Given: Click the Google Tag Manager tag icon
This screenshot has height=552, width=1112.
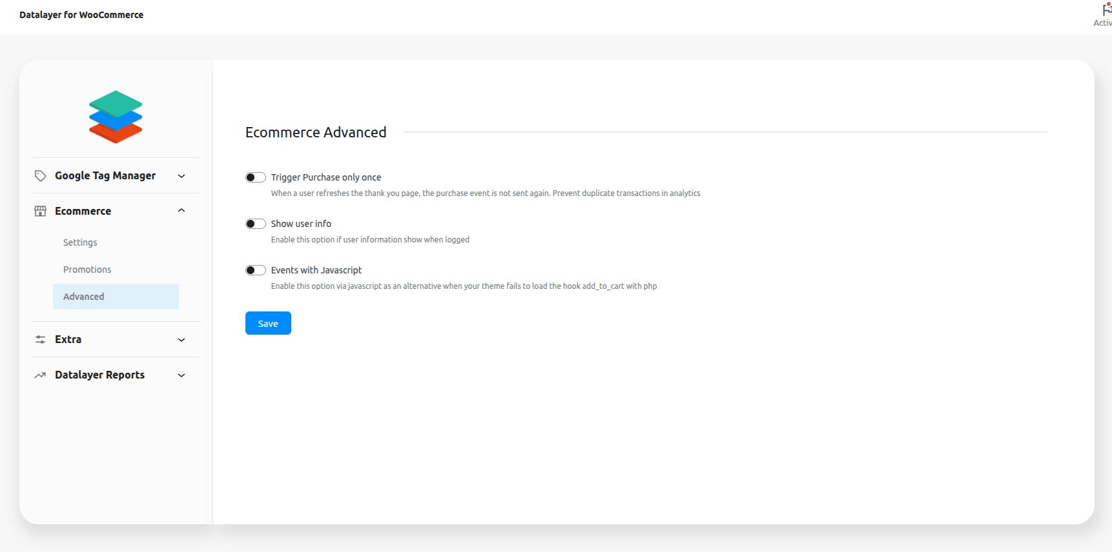Looking at the screenshot, I should click(x=40, y=176).
